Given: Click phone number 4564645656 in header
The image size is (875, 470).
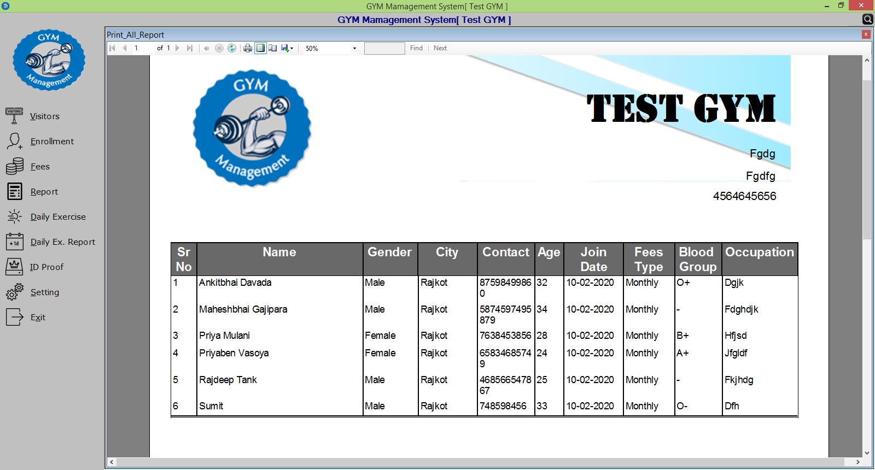Looking at the screenshot, I should tap(744, 196).
